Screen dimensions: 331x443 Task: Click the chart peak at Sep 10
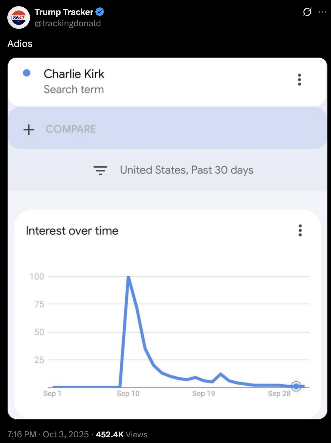tap(128, 277)
